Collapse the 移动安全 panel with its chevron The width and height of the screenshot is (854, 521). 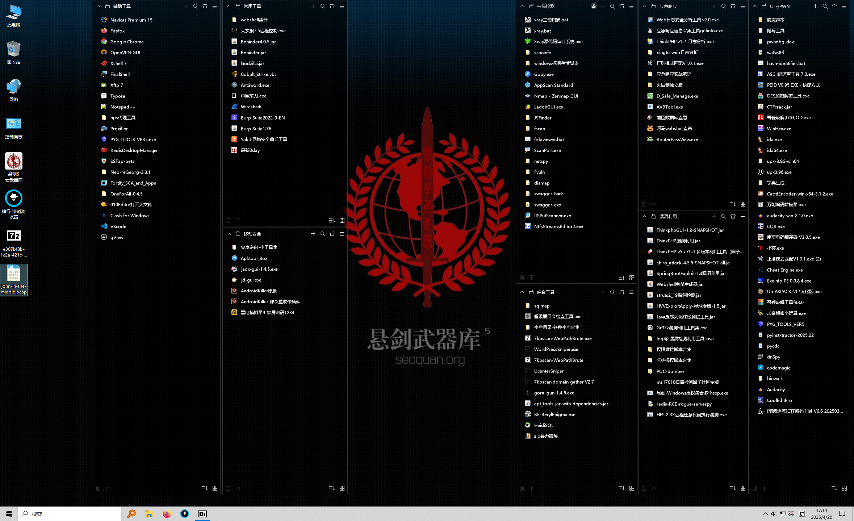pyautogui.click(x=229, y=234)
